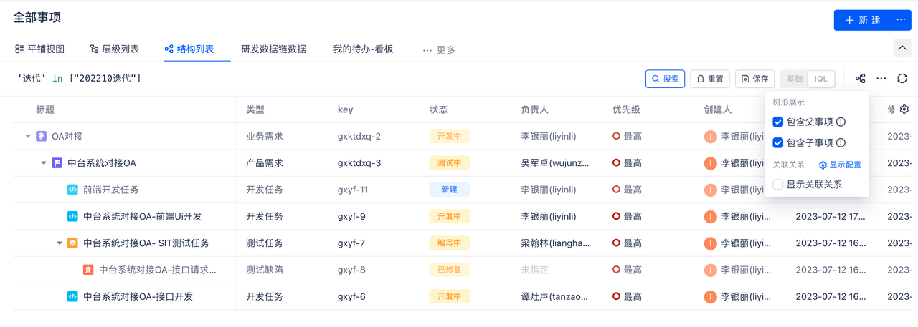Open the 我的待办-看板 tab

coord(363,49)
